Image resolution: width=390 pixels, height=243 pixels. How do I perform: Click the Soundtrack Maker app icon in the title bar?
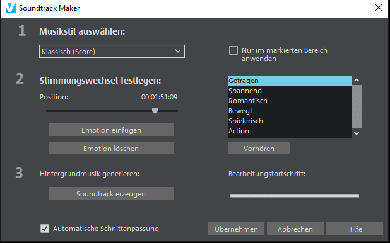tap(11, 8)
